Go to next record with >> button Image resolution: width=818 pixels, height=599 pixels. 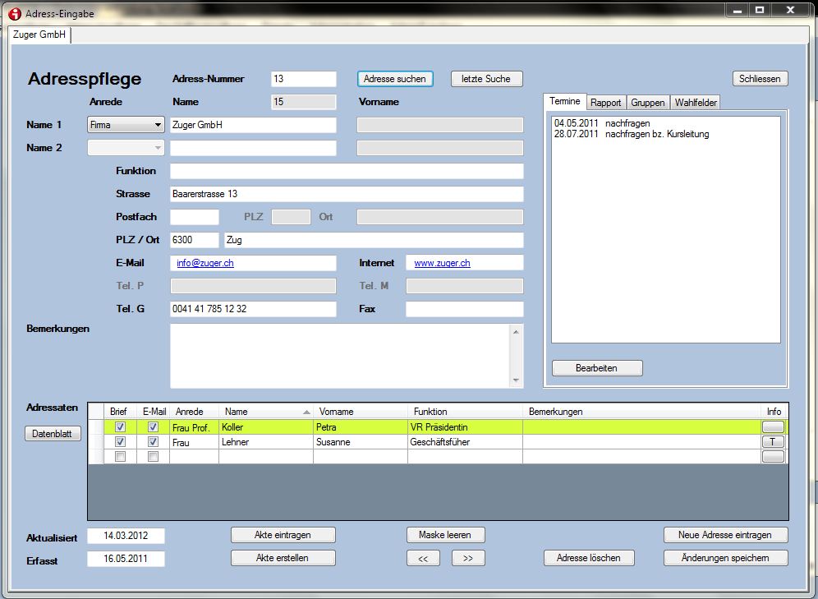468,558
